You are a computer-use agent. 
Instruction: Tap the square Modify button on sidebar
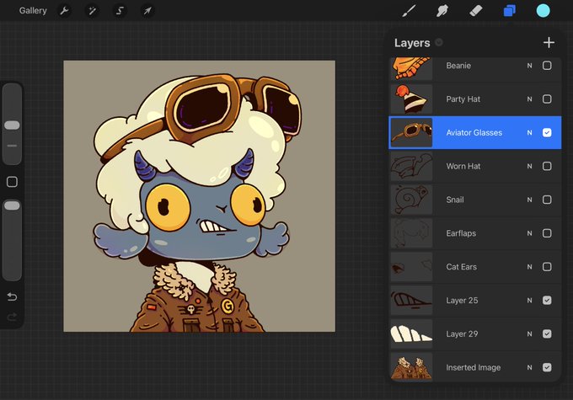(12, 182)
